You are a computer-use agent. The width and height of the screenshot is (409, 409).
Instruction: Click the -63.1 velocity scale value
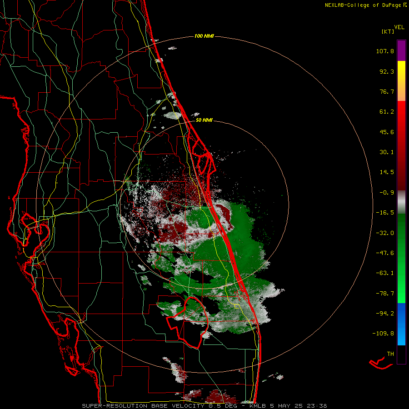(385, 273)
